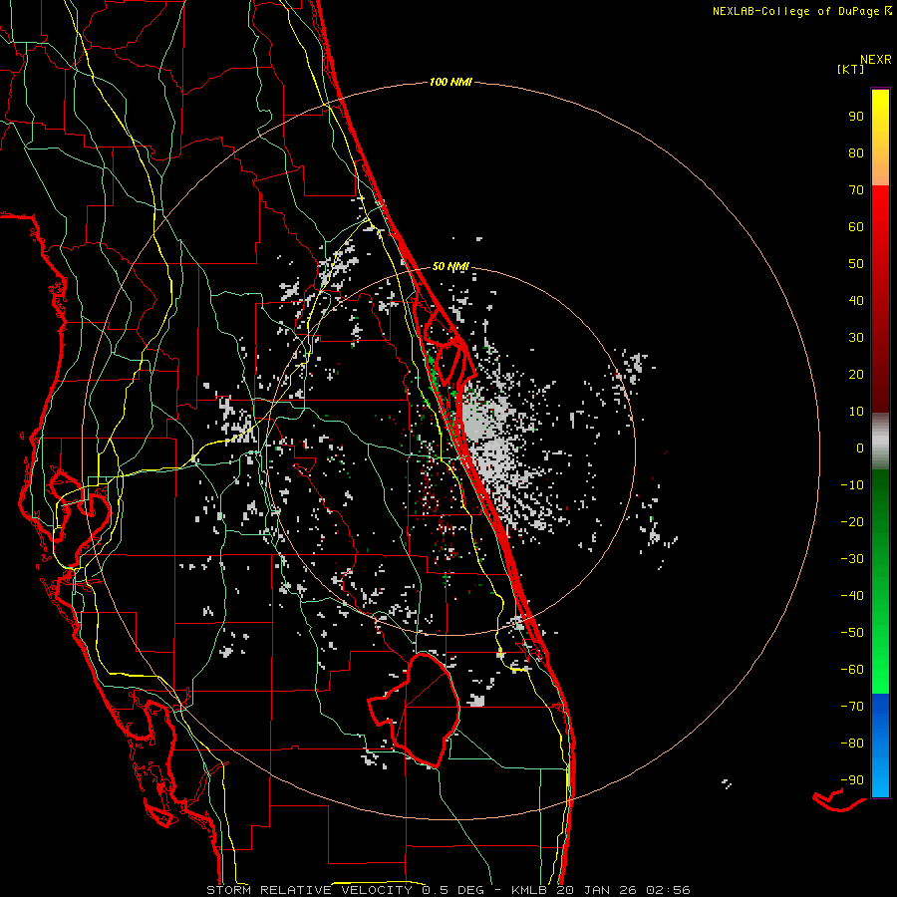Click the positive 70 scale value

[856, 190]
